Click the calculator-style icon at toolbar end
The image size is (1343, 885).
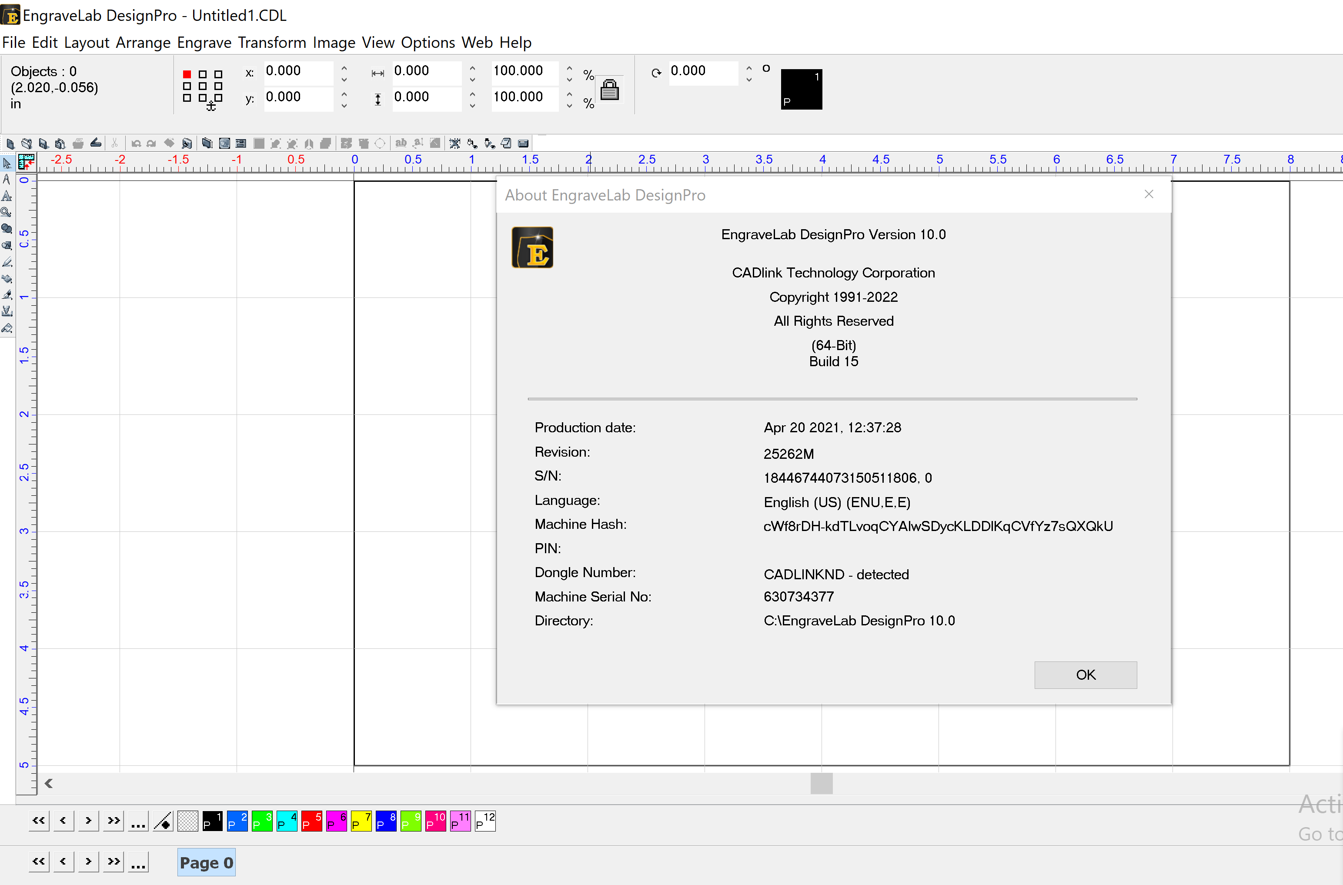[x=524, y=144]
